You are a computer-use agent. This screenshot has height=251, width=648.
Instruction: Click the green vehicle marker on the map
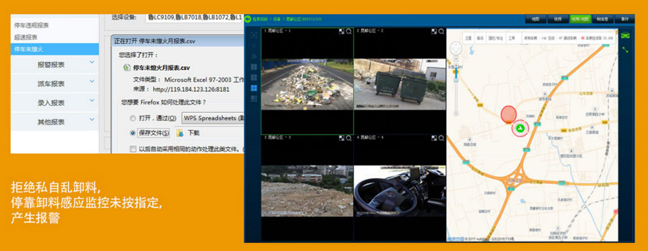click(x=520, y=128)
